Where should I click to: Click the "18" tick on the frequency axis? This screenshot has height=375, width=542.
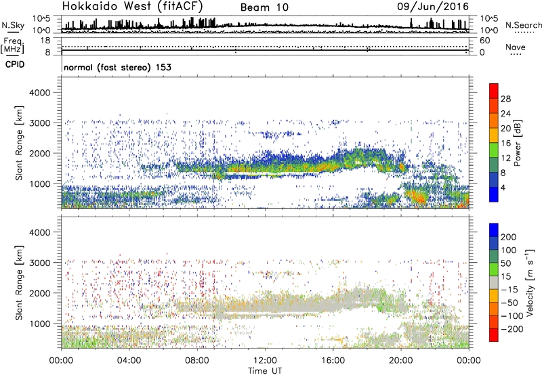[45, 41]
